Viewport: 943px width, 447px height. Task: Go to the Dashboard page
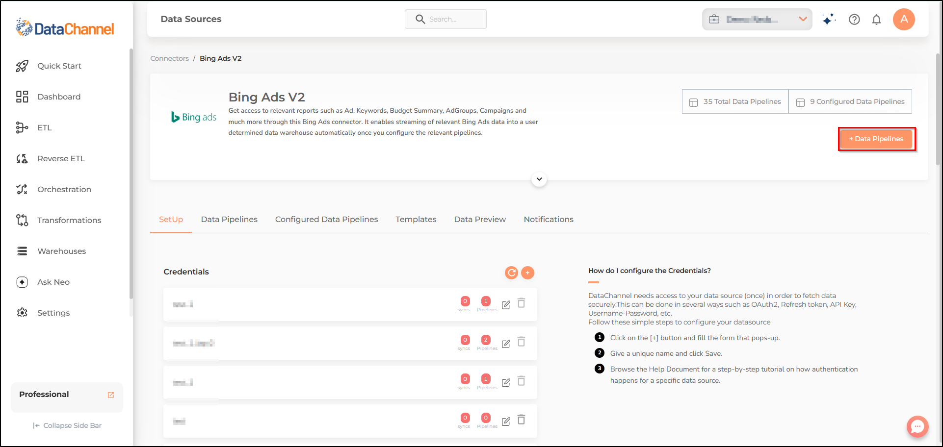pyautogui.click(x=48, y=97)
